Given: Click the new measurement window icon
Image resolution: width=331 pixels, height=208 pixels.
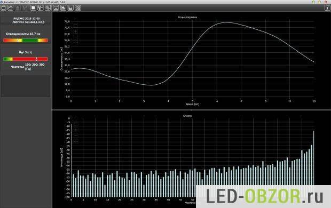Looking at the screenshot, I should click(x=4, y=8).
